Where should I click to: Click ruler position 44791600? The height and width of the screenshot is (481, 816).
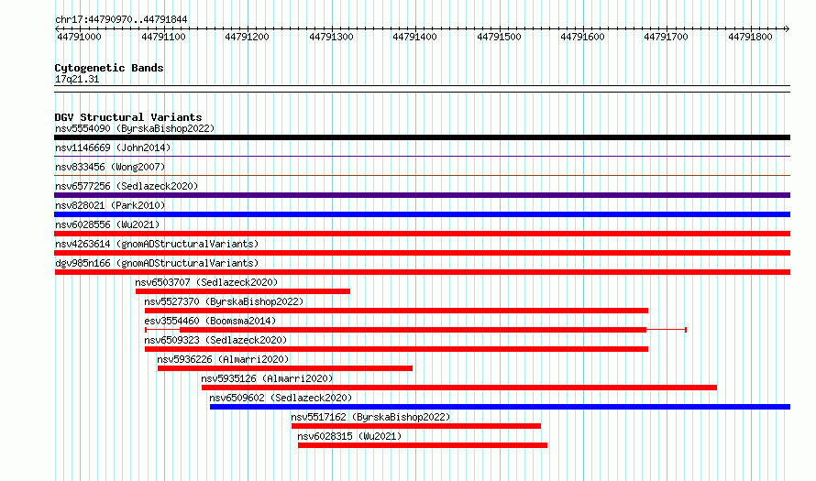point(582,37)
